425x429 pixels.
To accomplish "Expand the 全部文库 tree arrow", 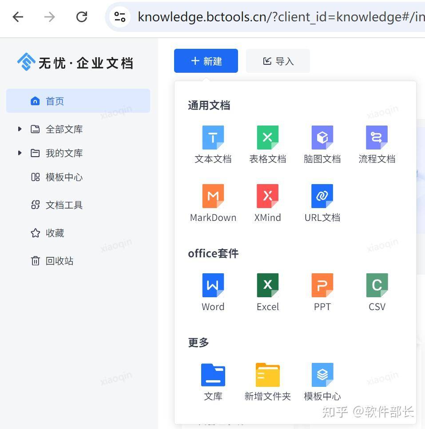I will coord(20,129).
